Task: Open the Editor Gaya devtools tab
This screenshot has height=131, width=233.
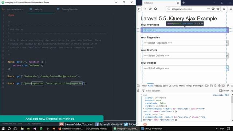Action: tap(167, 86)
